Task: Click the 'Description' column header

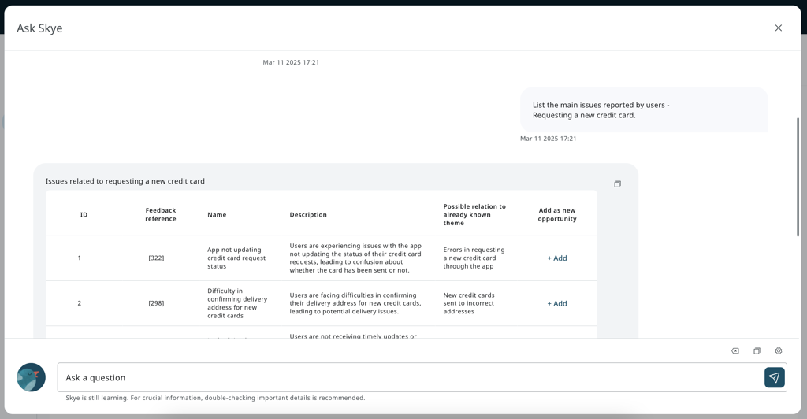Action: pyautogui.click(x=308, y=215)
